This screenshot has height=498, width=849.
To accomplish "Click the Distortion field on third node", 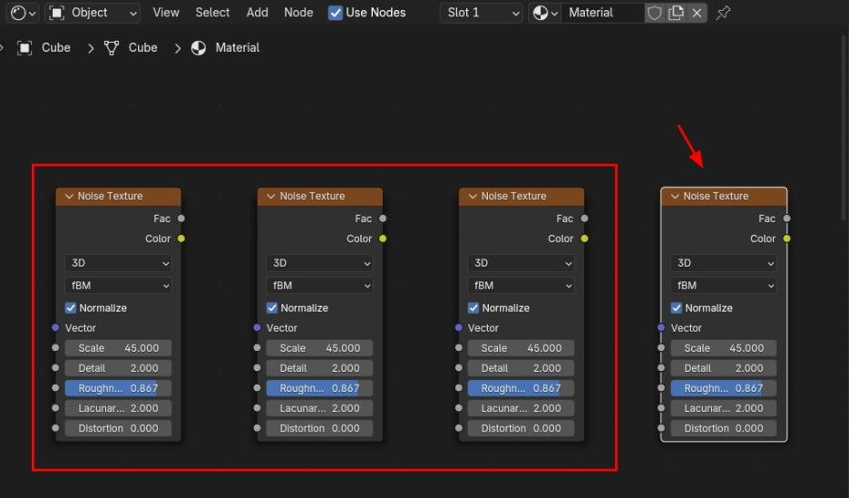I will click(x=521, y=428).
